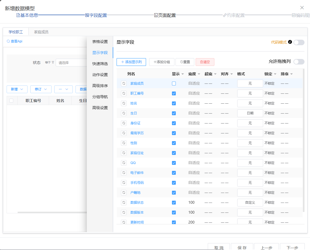Click the refresh icon beside 数据状态 row
The width and height of the screenshot is (310, 250).
(x=124, y=203)
